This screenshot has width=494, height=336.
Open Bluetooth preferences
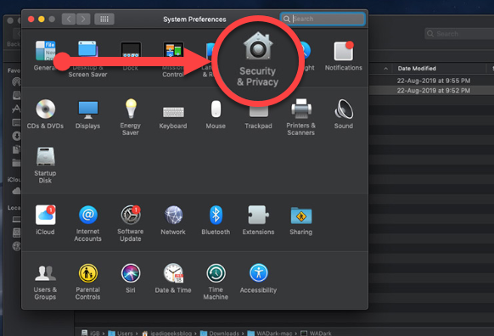pos(216,220)
